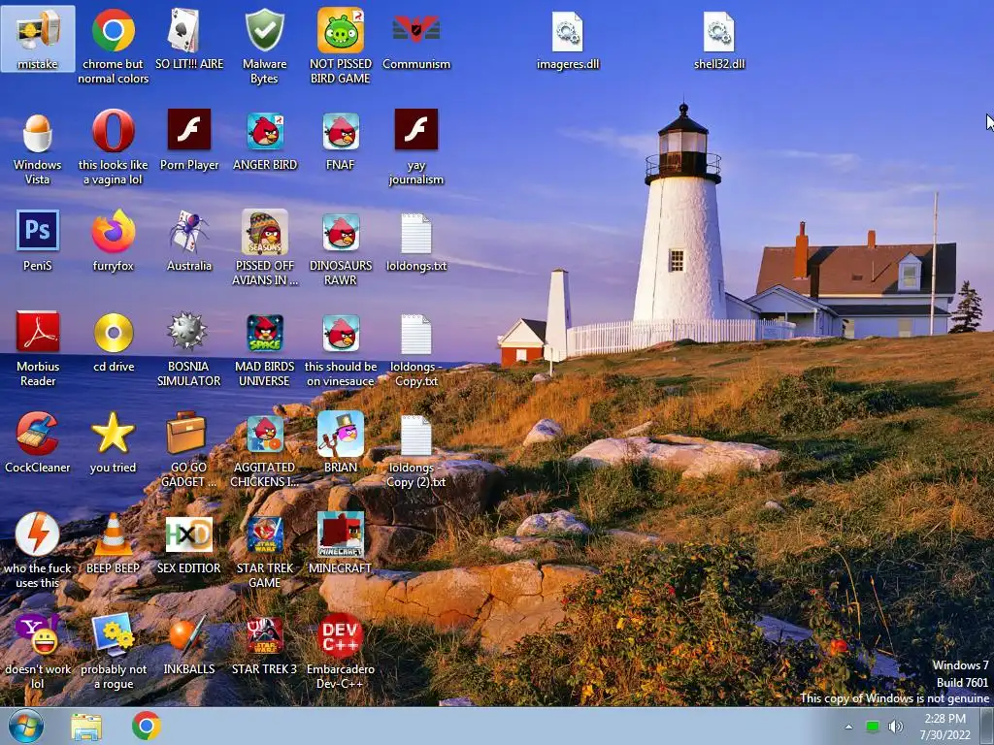This screenshot has width=994, height=745.
Task: Select the 'who the fuck uses this' icon
Action: tap(38, 551)
